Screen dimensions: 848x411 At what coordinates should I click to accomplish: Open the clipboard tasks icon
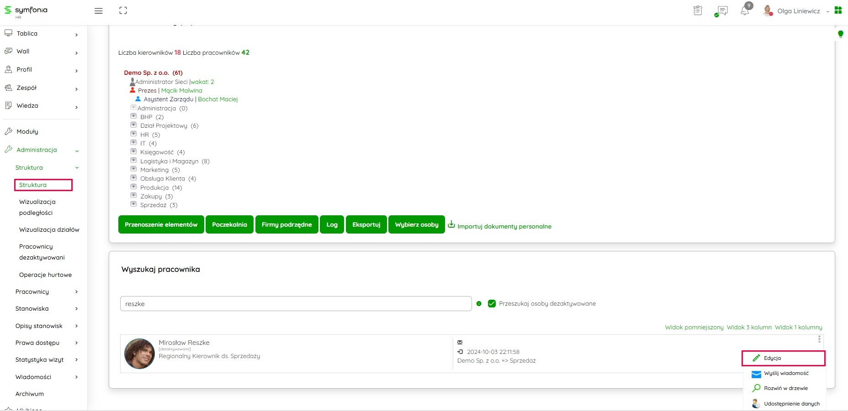(697, 10)
